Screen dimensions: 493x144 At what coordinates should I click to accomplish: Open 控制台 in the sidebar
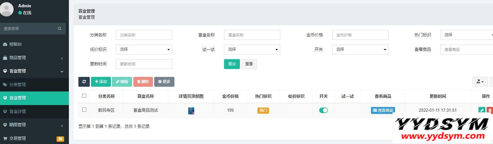[15, 44]
